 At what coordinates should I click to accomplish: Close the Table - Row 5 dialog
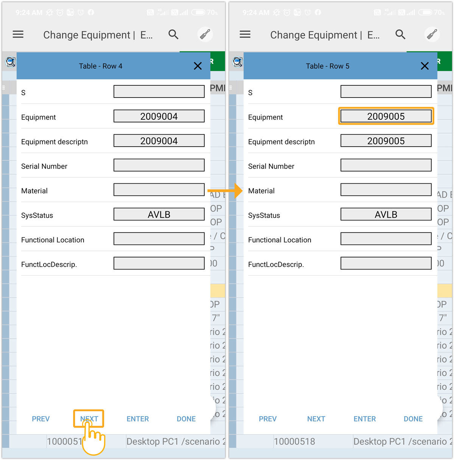pyautogui.click(x=424, y=66)
